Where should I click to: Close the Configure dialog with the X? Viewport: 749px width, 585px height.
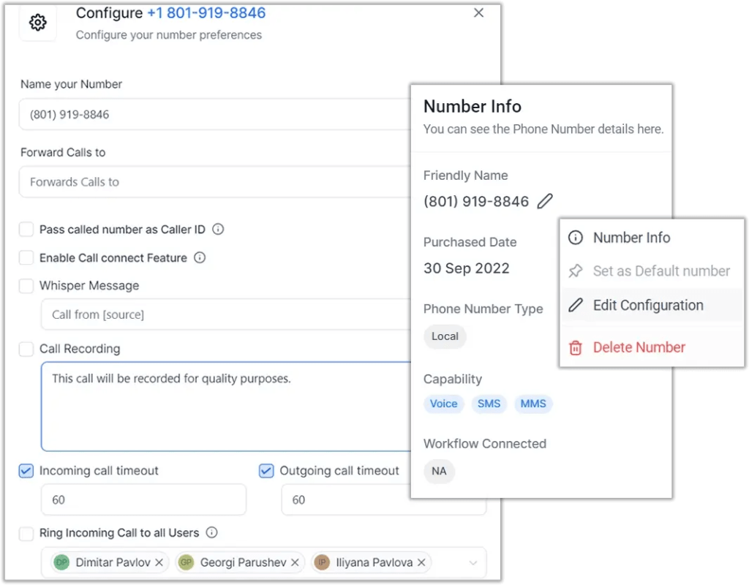pos(479,12)
